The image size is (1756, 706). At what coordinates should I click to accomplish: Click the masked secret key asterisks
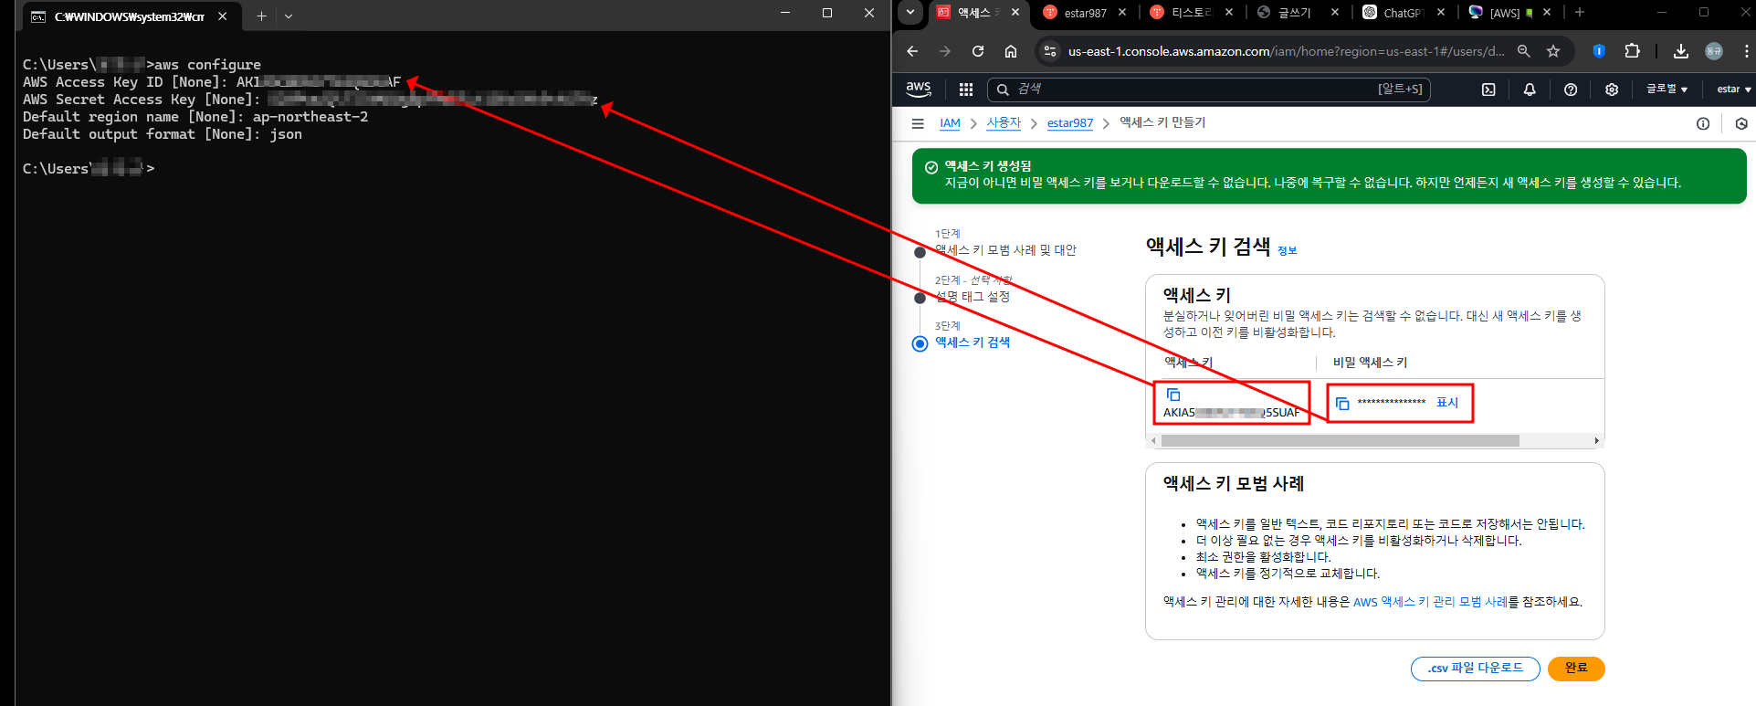click(1392, 403)
